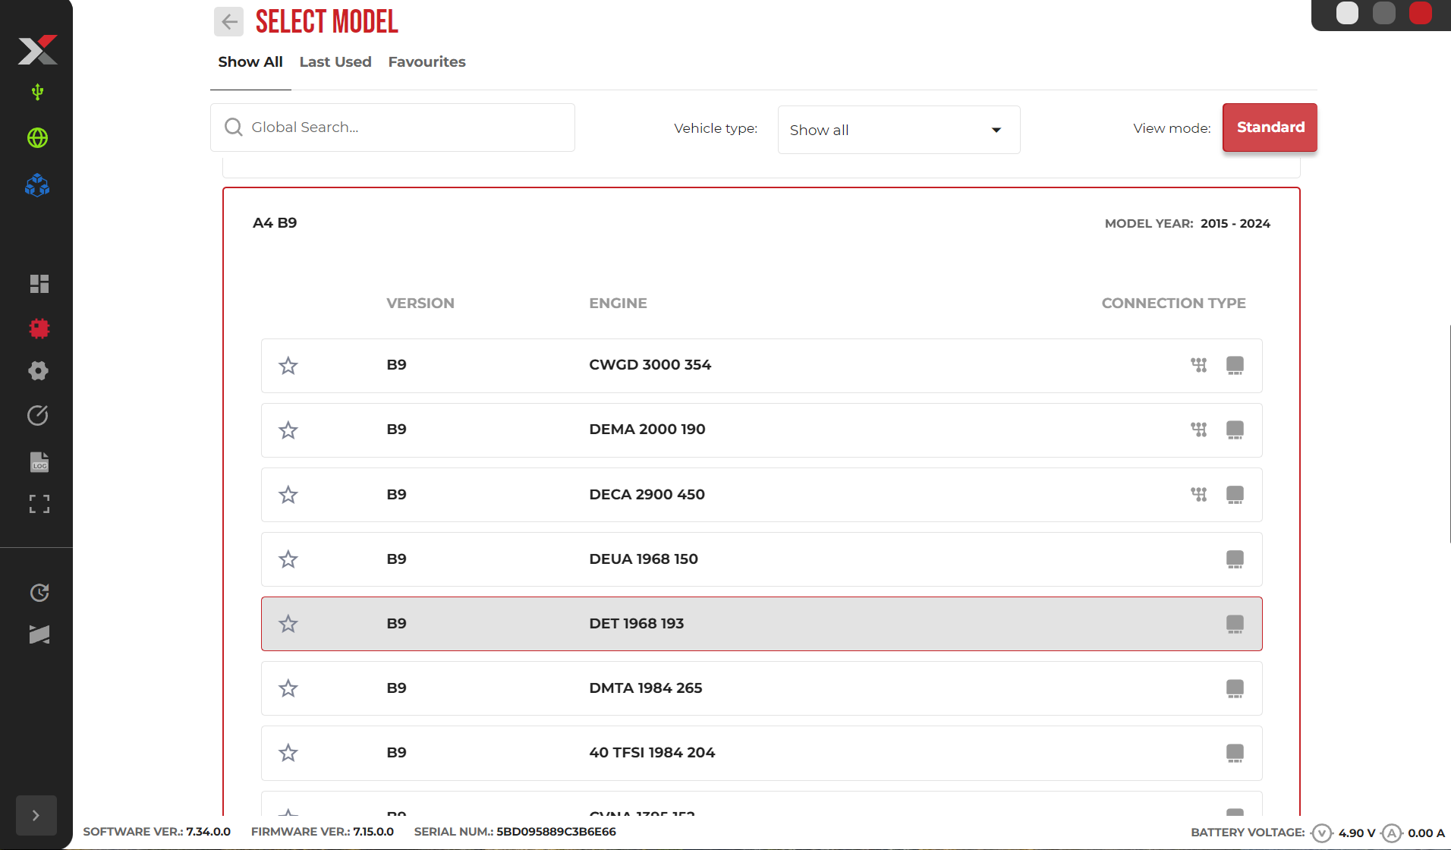
Task: Expand the sidebar with the chevron button
Action: (x=36, y=815)
